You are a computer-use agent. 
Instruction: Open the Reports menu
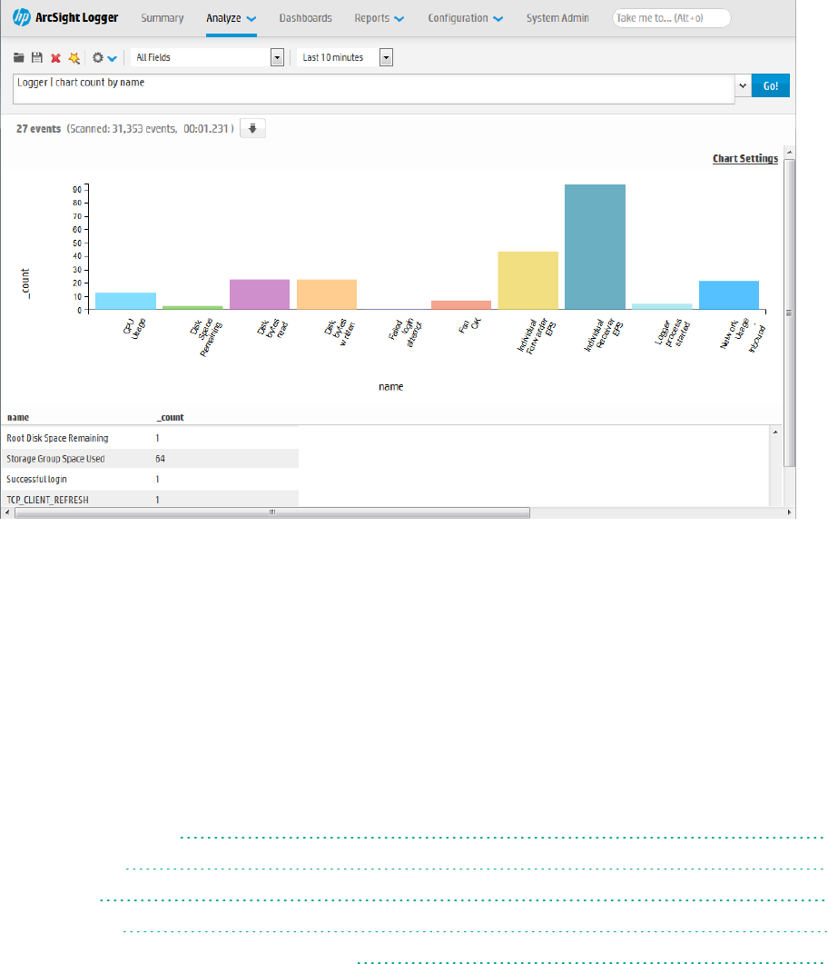pyautogui.click(x=379, y=18)
